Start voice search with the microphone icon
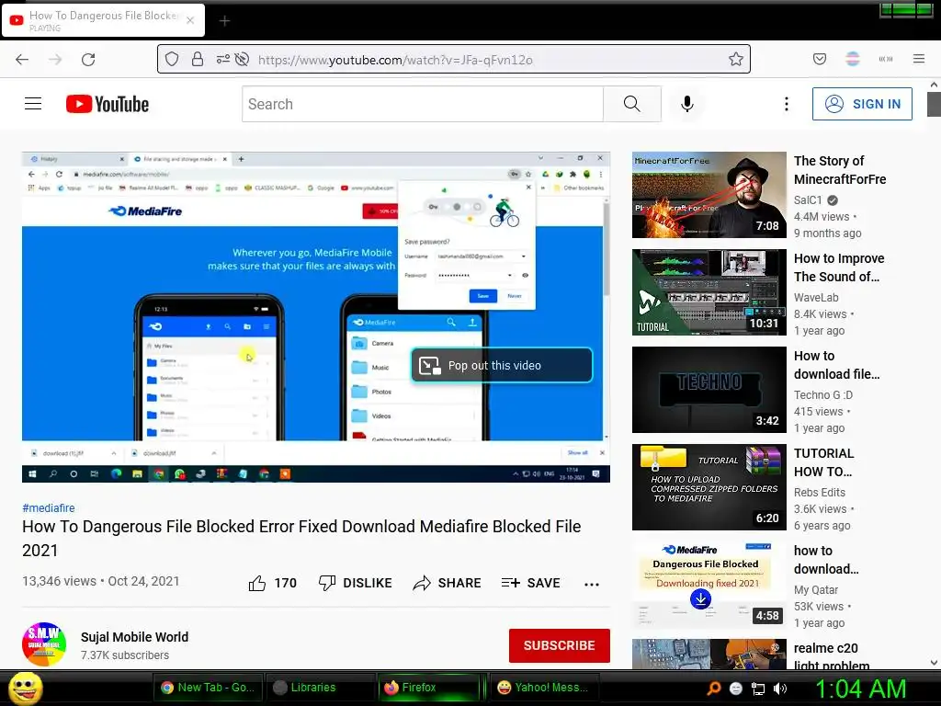The height and width of the screenshot is (706, 941). 687,104
